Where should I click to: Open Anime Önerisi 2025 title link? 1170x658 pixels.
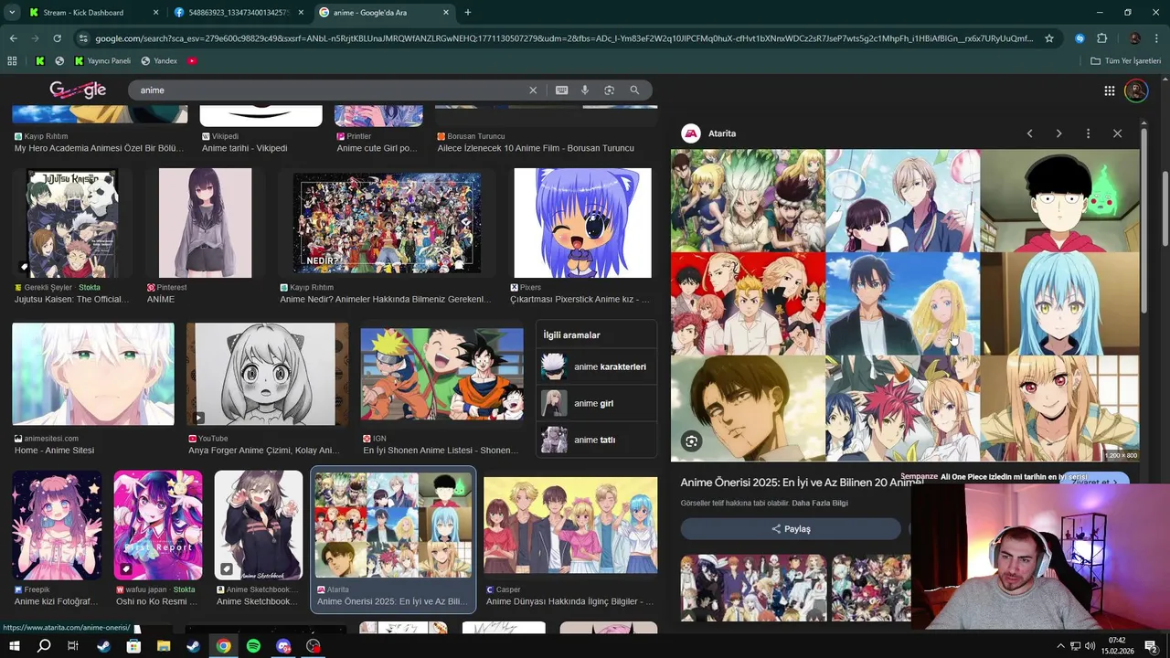click(801, 483)
